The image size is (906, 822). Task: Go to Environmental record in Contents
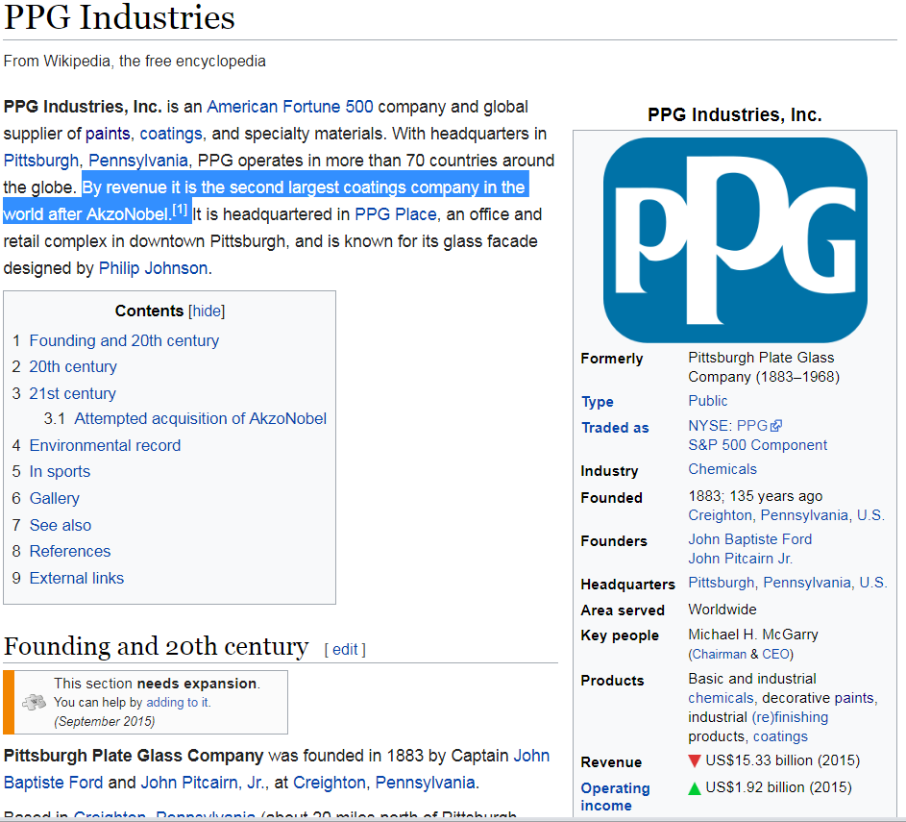tap(105, 445)
